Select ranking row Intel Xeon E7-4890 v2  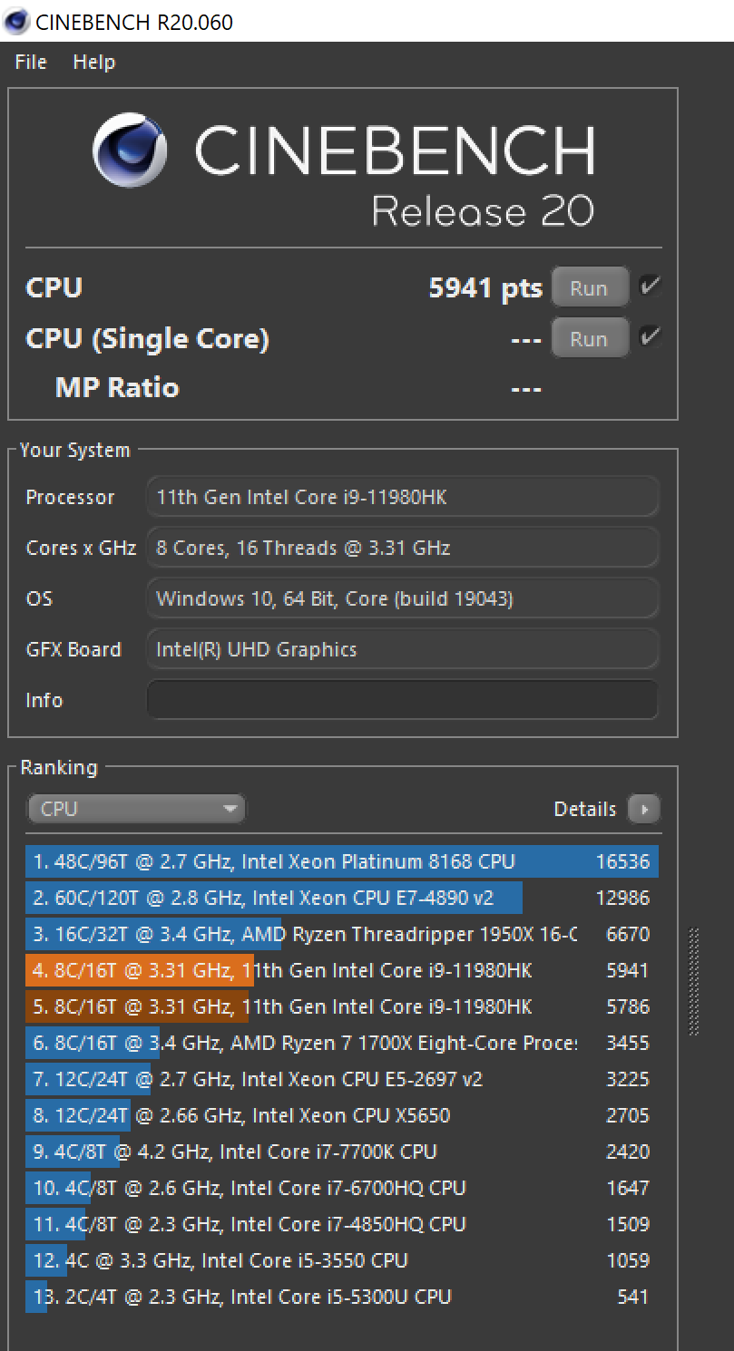[342, 898]
